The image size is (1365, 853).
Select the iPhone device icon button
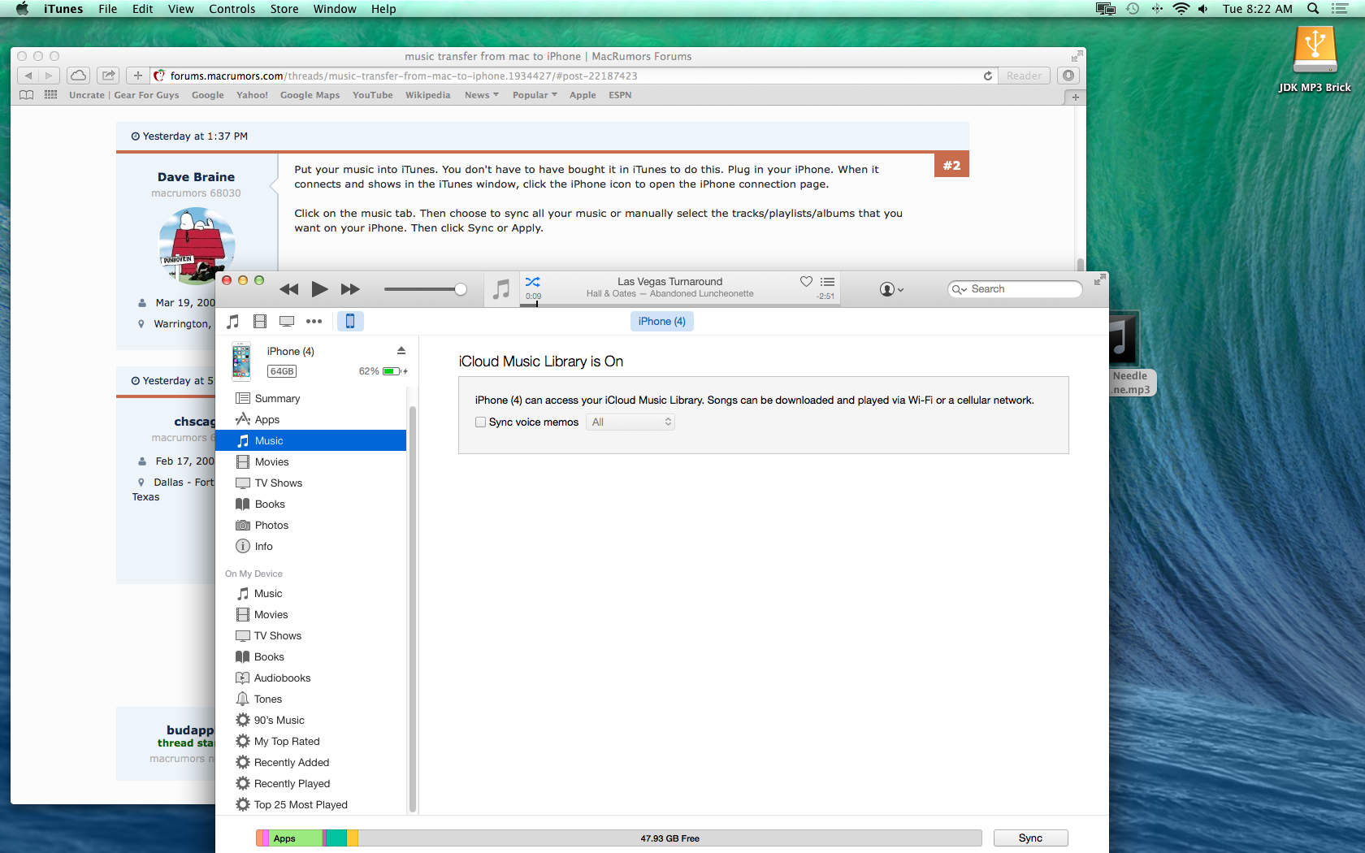pyautogui.click(x=350, y=322)
